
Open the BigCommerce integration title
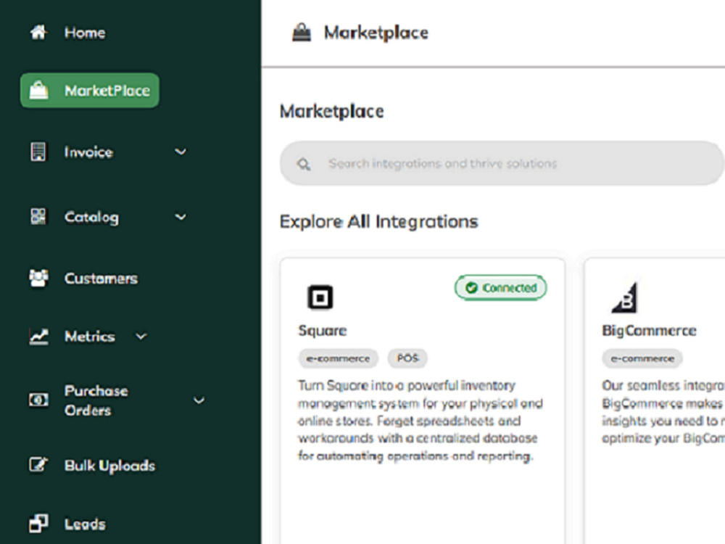click(x=649, y=331)
